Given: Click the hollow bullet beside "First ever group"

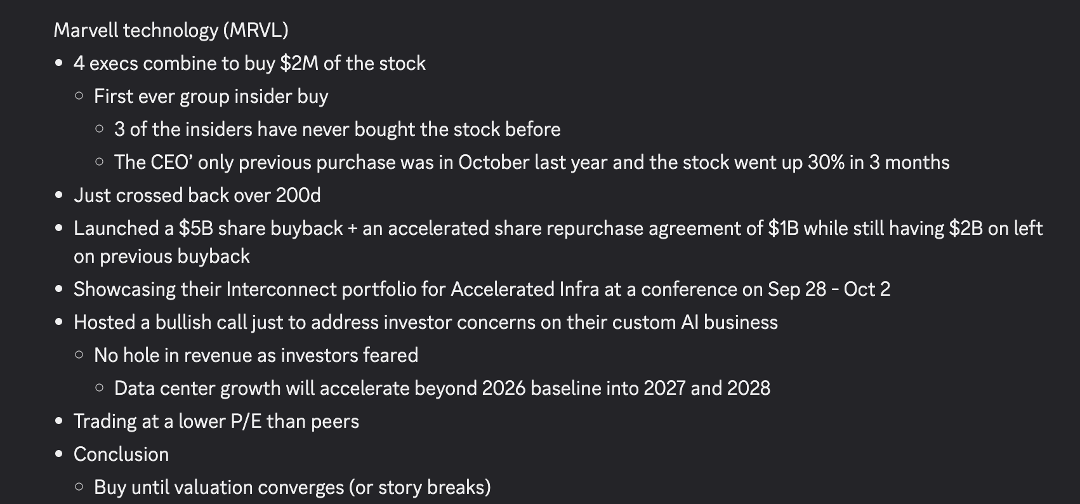Looking at the screenshot, I should coord(79,96).
